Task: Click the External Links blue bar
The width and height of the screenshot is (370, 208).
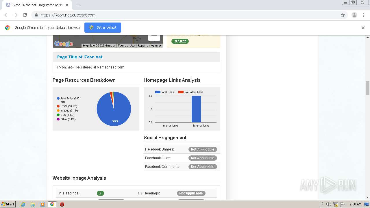Action: (196, 109)
